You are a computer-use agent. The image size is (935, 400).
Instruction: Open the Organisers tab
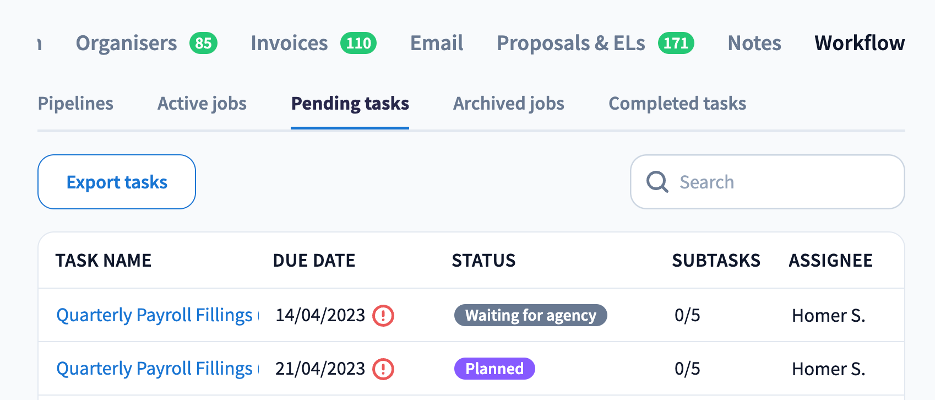(x=127, y=43)
